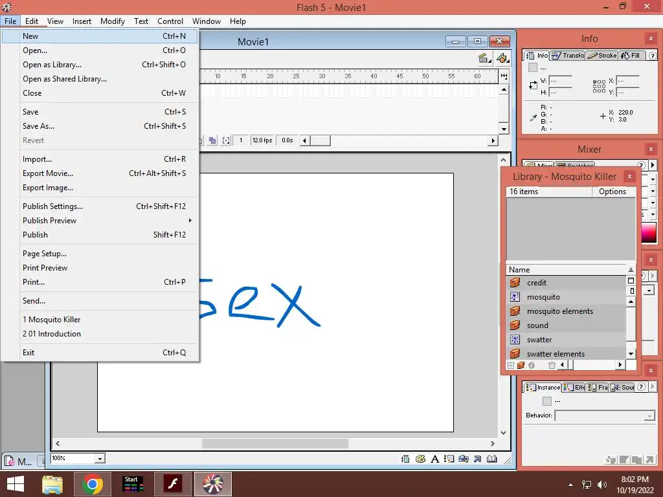Click the registration point grid in Info panel
Image resolution: width=663 pixels, height=497 pixels.
599,86
